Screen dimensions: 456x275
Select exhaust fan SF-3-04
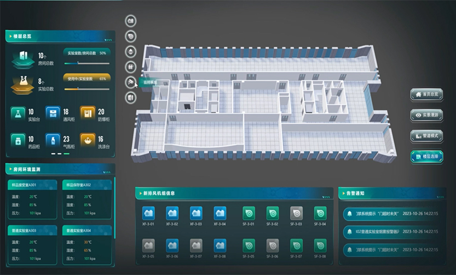click(x=320, y=213)
